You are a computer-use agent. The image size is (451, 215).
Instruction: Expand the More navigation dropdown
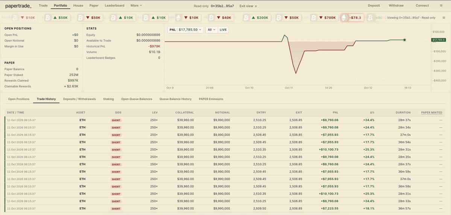136,6
